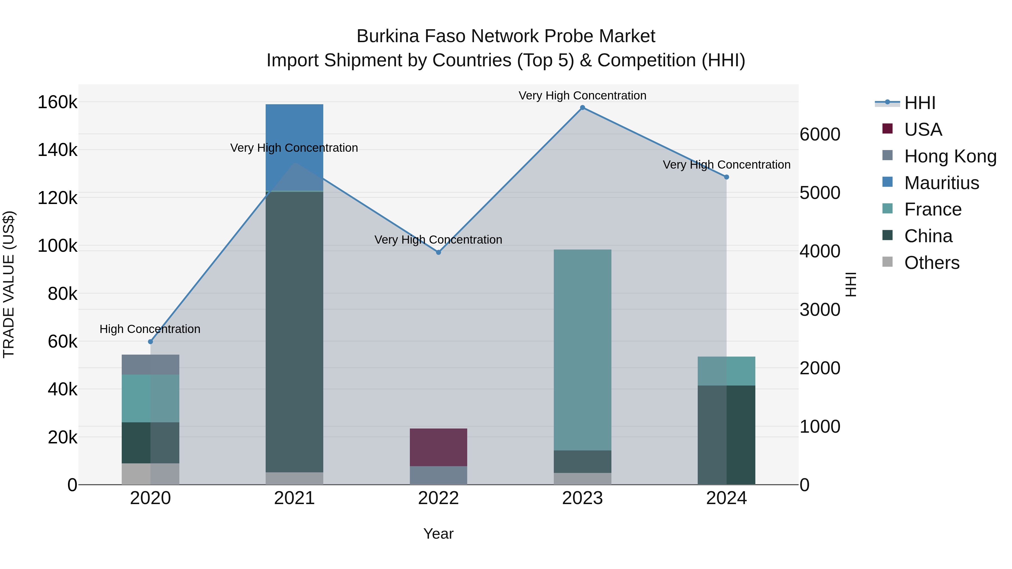Click the France teal legend swatch

pos(887,208)
